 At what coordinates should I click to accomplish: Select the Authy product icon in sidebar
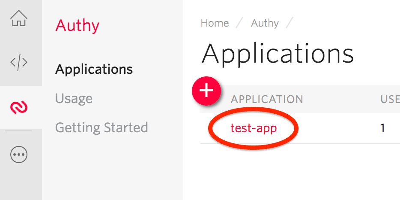pyautogui.click(x=19, y=107)
